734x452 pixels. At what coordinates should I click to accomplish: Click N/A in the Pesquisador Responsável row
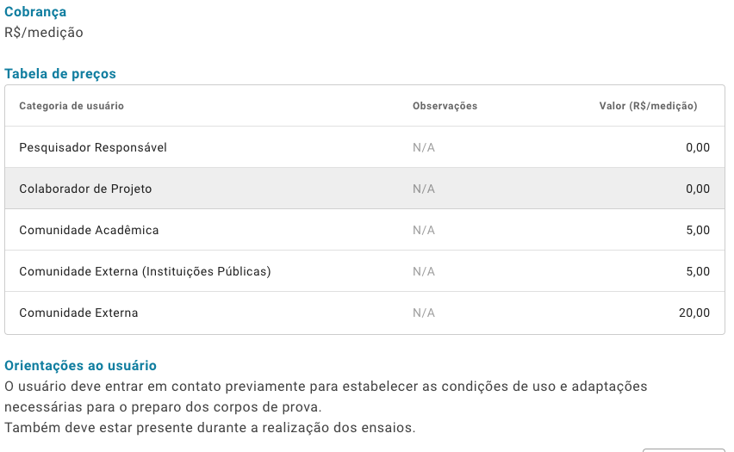(424, 147)
